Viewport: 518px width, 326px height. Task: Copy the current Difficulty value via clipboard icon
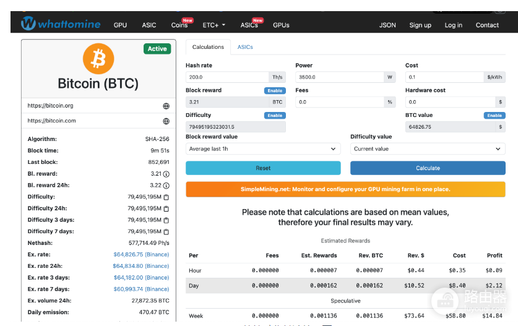click(x=166, y=197)
